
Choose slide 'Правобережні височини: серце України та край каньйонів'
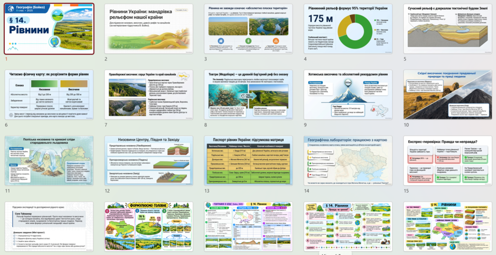[149, 95]
